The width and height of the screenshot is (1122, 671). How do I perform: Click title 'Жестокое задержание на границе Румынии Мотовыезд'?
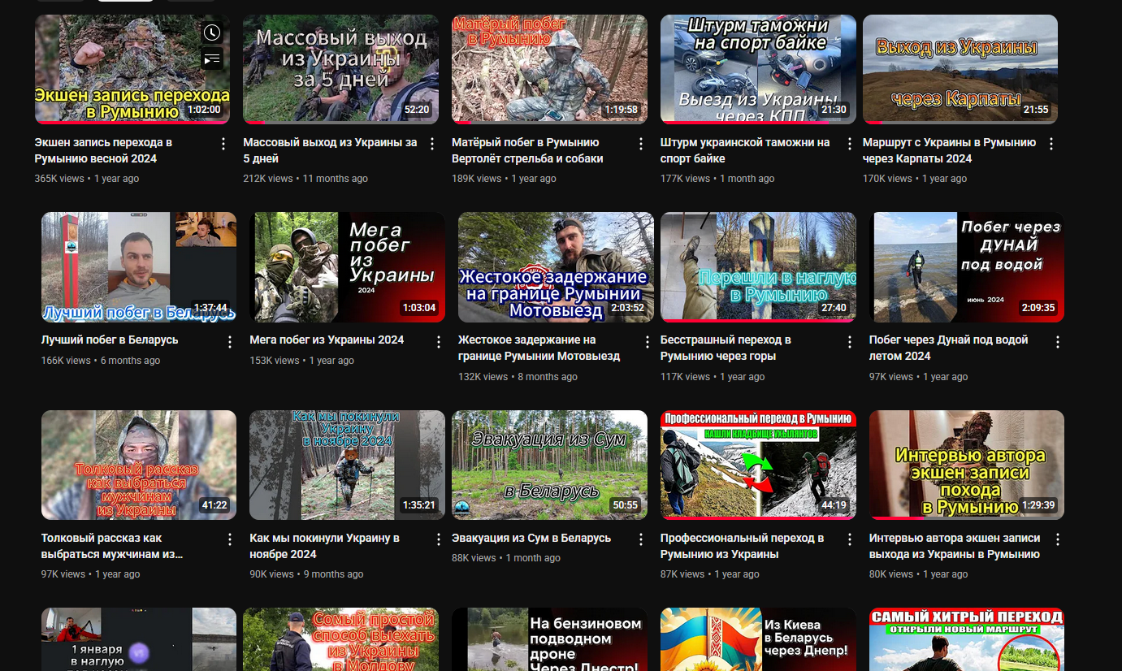(x=539, y=348)
